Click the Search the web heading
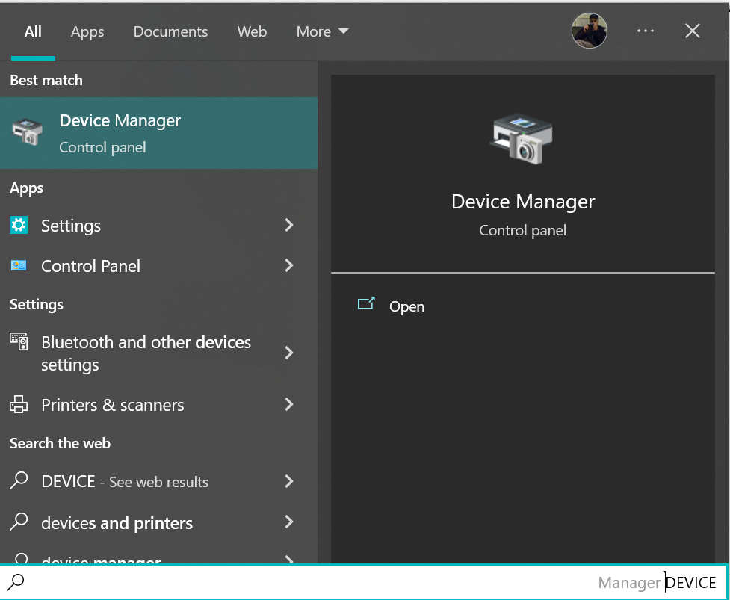The height and width of the screenshot is (600, 730). click(x=60, y=443)
